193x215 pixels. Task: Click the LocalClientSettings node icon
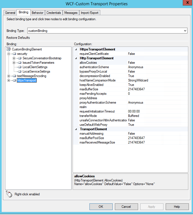click(20, 67)
